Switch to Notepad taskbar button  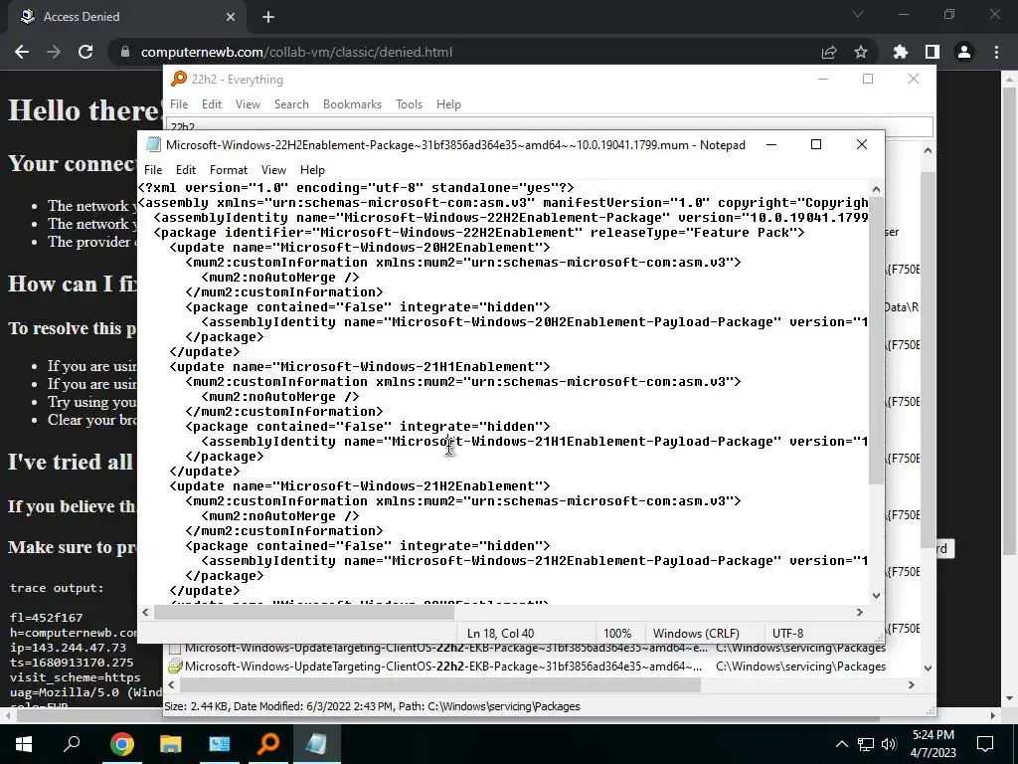(316, 744)
